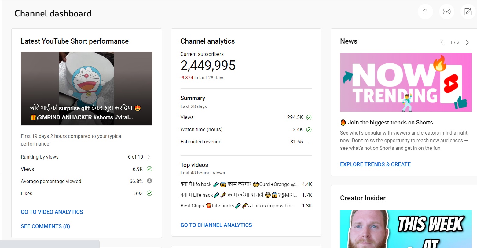Click the Go live broadcast icon
Image resolution: width=477 pixels, height=248 pixels.
click(x=447, y=12)
